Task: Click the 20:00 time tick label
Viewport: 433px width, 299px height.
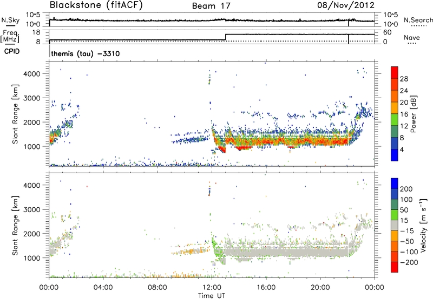Action: (320, 288)
